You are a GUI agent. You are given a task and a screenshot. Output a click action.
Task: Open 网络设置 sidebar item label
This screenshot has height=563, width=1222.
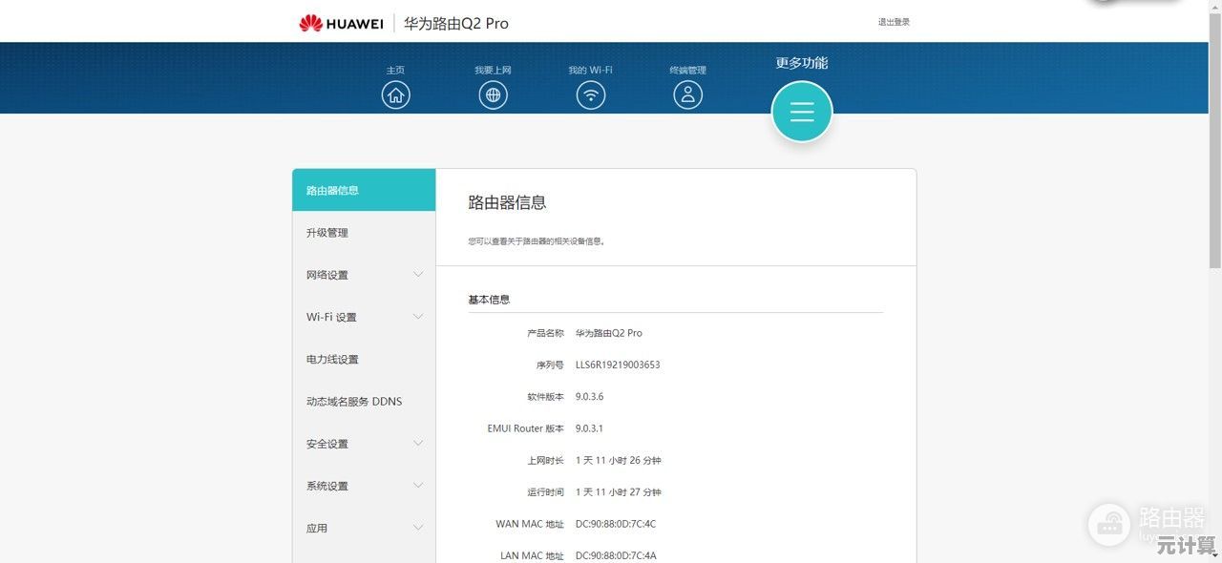[327, 275]
